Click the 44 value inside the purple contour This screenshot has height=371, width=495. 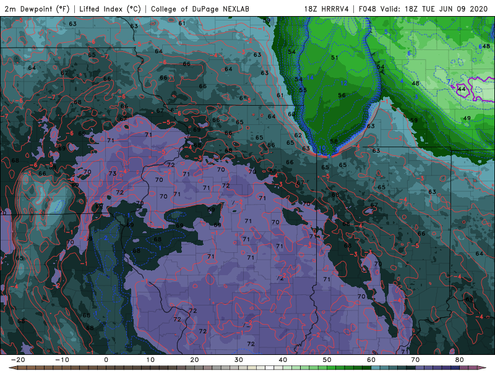click(462, 89)
